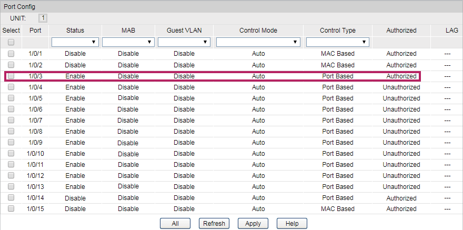
Task: Open the Control Type dropdown
Action: click(337, 42)
